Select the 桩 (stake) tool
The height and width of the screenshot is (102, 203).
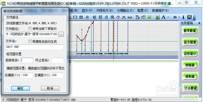[95, 17]
